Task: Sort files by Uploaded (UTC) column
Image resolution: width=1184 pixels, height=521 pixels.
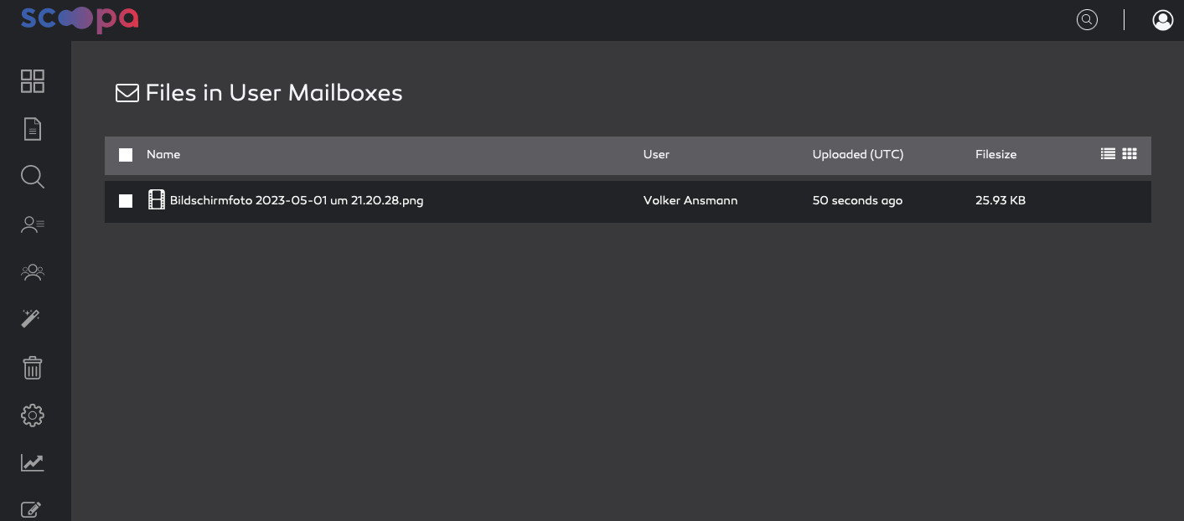Action: [858, 155]
